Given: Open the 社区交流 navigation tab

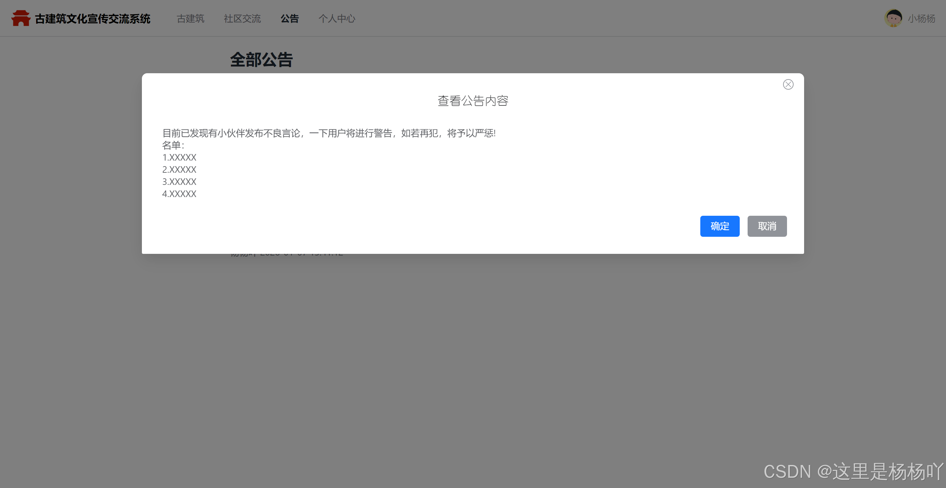Looking at the screenshot, I should (x=242, y=18).
